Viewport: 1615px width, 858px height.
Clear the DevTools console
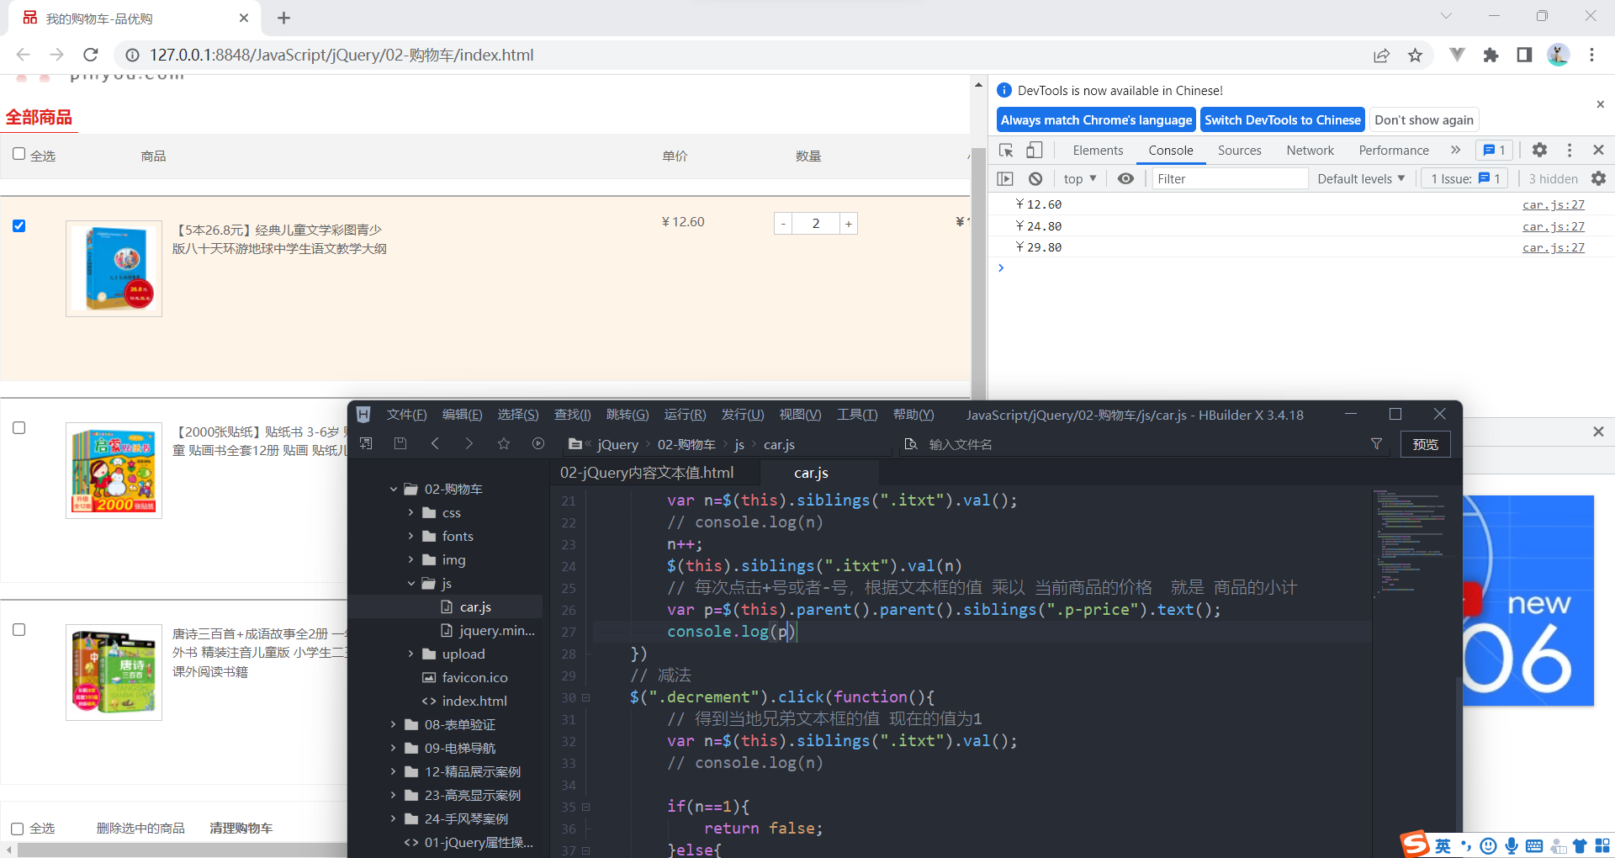1035,178
